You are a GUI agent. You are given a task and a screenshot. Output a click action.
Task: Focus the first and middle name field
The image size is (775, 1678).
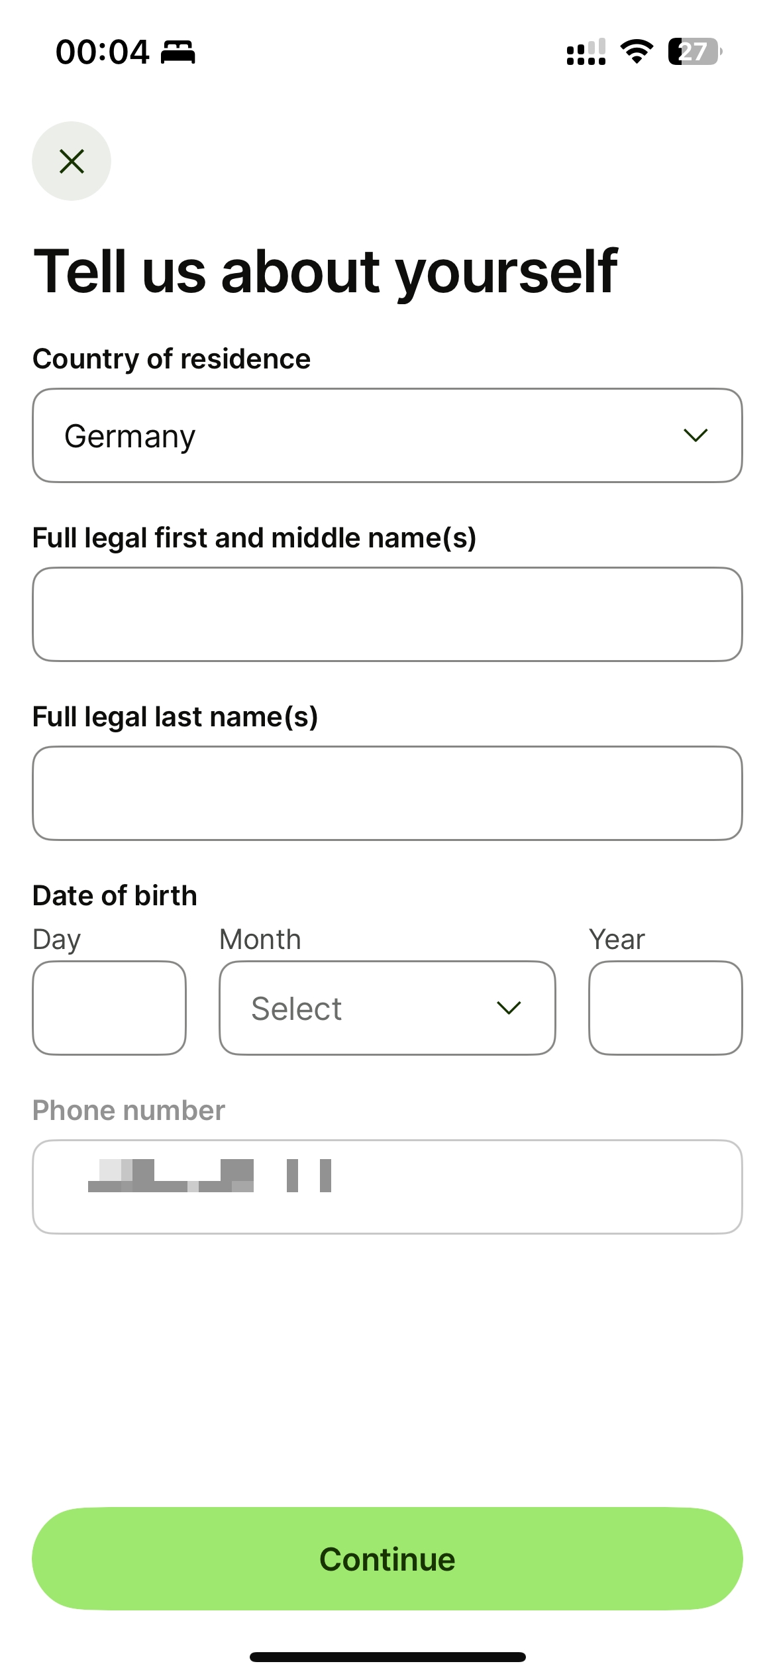pyautogui.click(x=387, y=614)
